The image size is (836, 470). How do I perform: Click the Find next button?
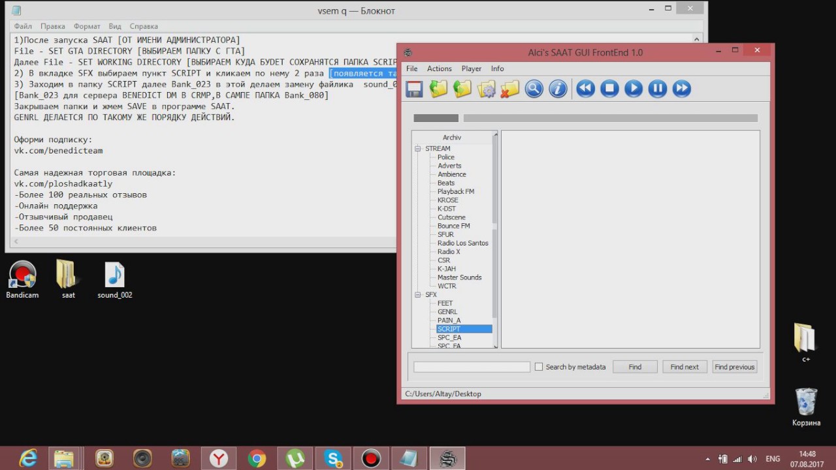684,367
